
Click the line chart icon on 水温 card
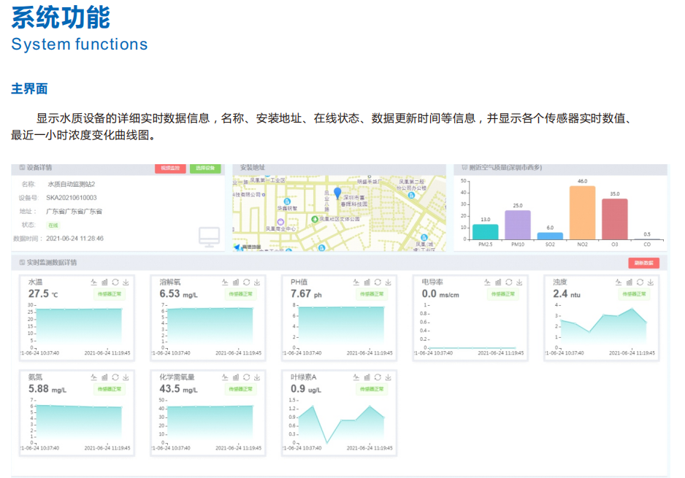pos(93,282)
